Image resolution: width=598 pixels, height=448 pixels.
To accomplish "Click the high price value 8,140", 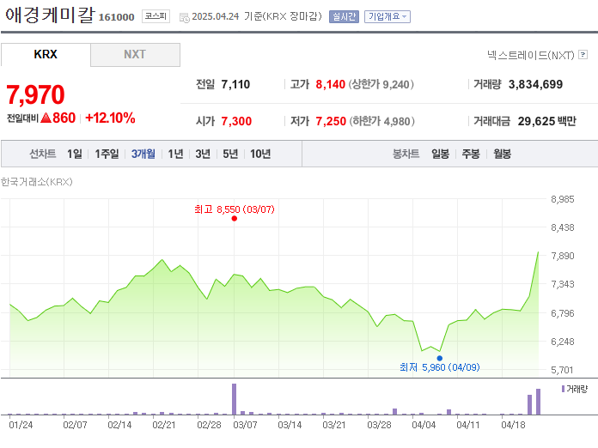I will pos(330,84).
